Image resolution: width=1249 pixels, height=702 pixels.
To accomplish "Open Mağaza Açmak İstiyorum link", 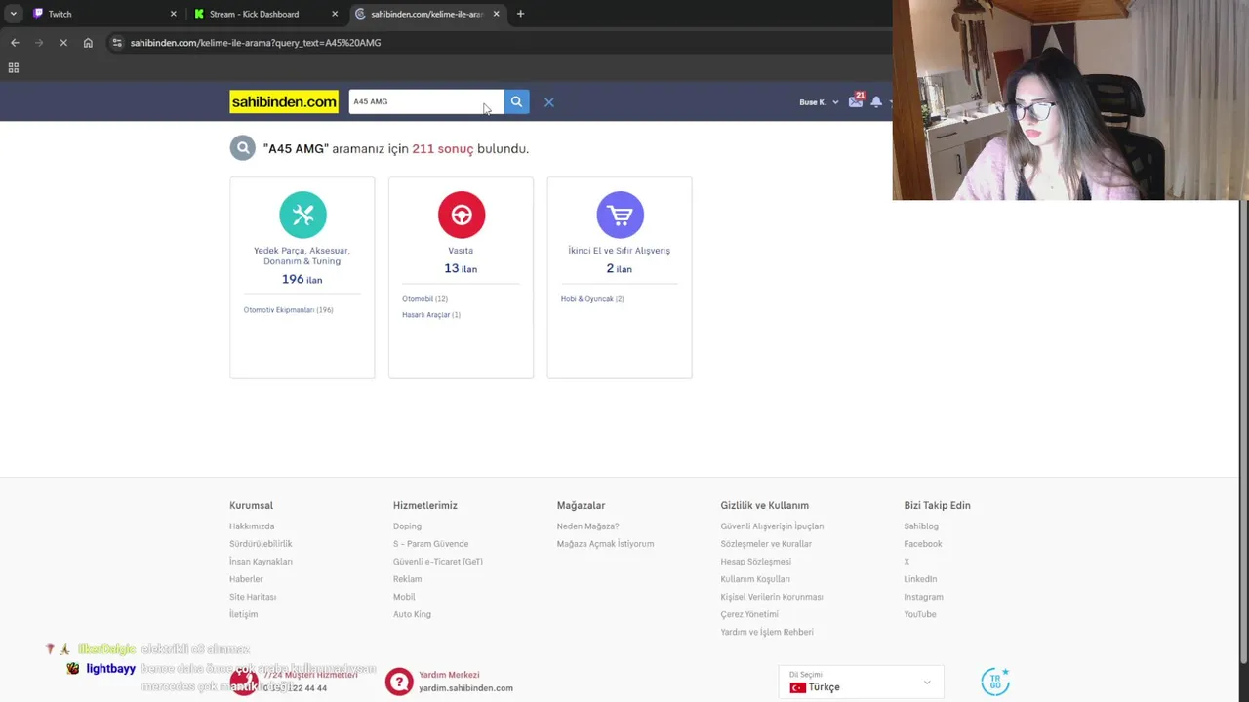I will [x=605, y=544].
